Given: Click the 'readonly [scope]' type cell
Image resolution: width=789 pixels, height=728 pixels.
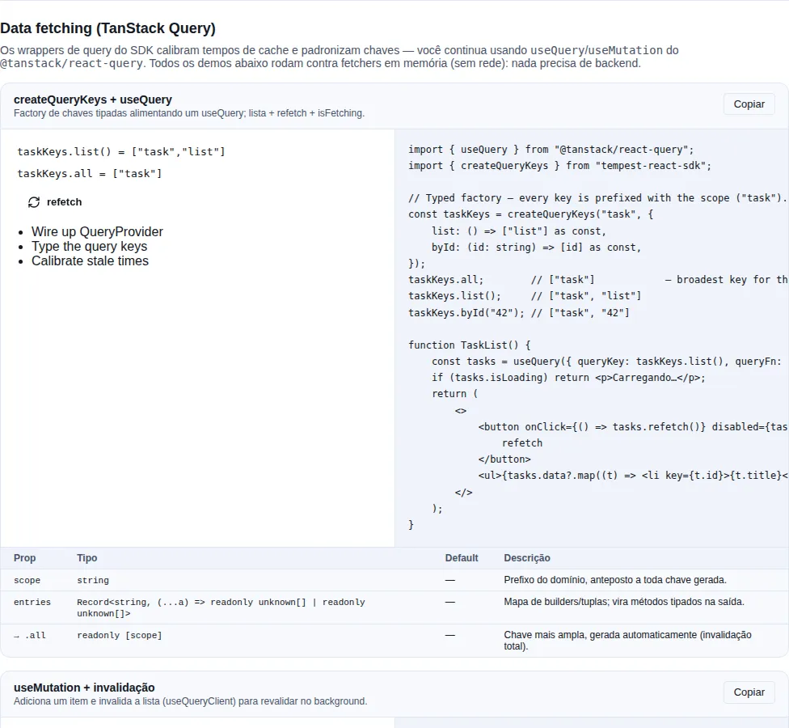Looking at the screenshot, I should point(120,635).
